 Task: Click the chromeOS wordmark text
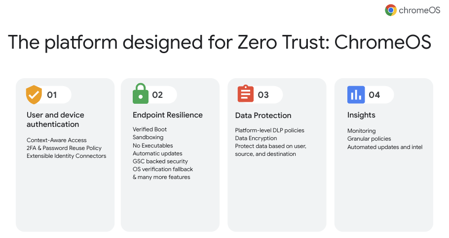tap(420, 10)
